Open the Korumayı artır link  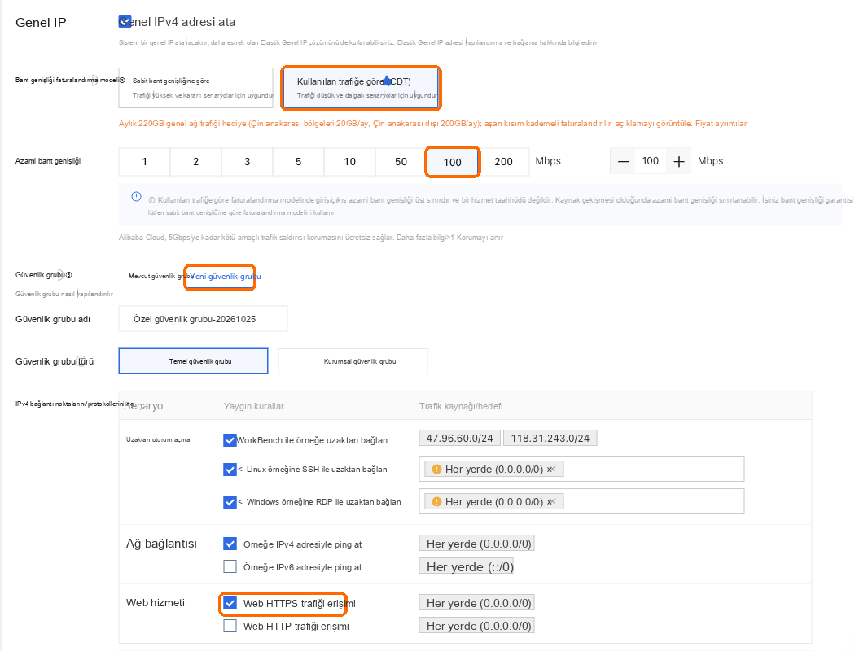pos(480,238)
